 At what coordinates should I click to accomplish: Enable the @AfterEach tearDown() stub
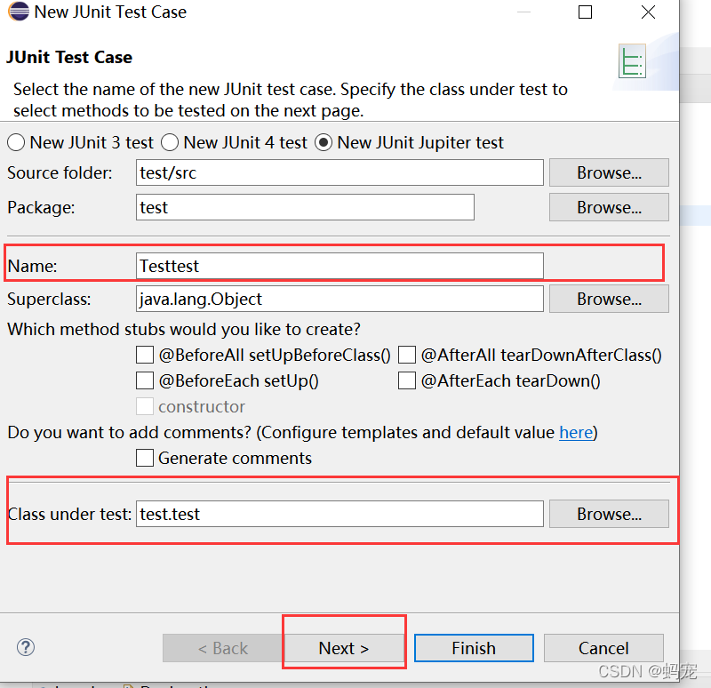[x=407, y=380]
